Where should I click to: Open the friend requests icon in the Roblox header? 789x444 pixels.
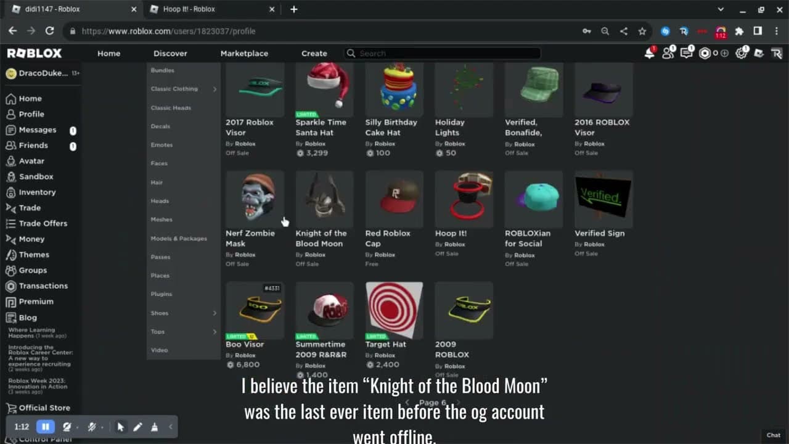pyautogui.click(x=668, y=54)
